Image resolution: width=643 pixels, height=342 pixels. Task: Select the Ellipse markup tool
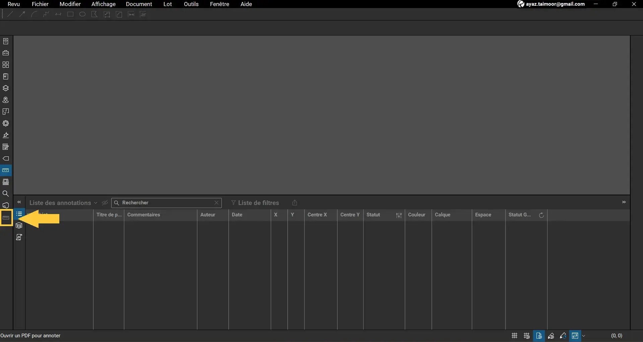point(82,14)
